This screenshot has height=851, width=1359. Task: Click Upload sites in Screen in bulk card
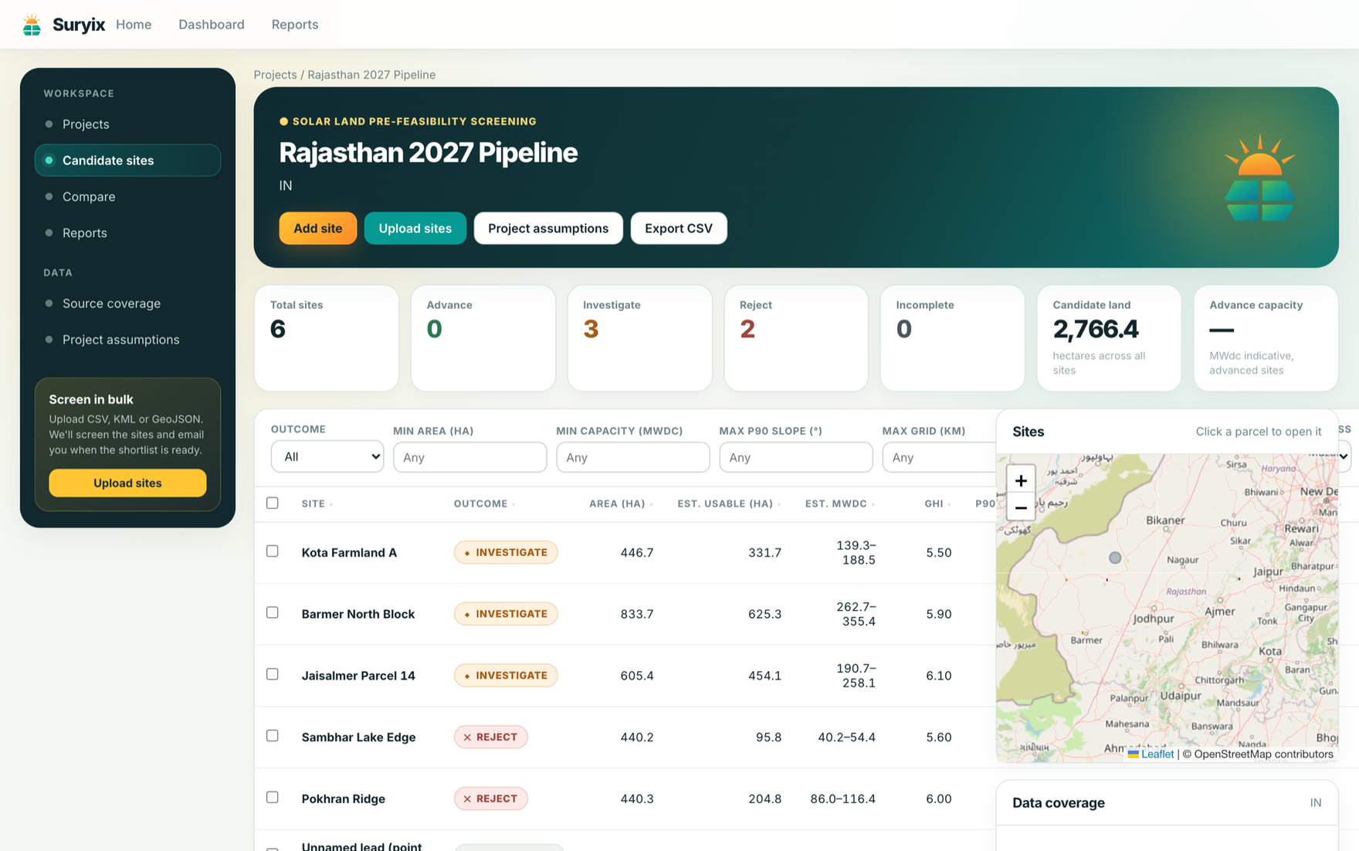tap(127, 483)
